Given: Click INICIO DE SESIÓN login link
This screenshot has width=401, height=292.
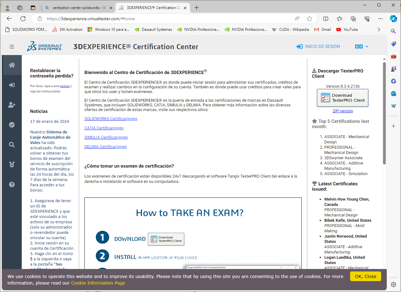Looking at the screenshot, I should pos(318,46).
